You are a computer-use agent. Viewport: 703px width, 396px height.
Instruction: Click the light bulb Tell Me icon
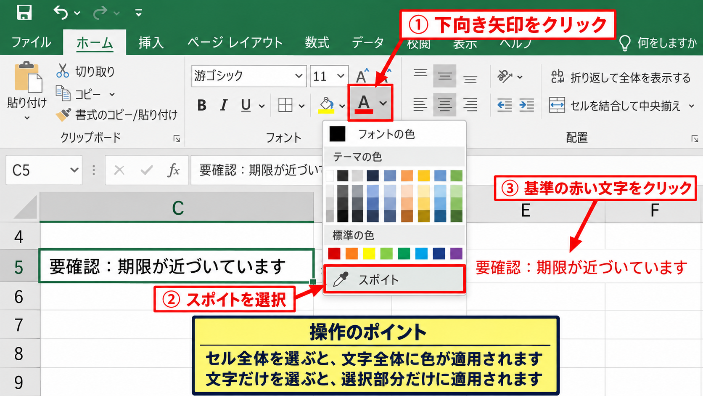pos(625,43)
